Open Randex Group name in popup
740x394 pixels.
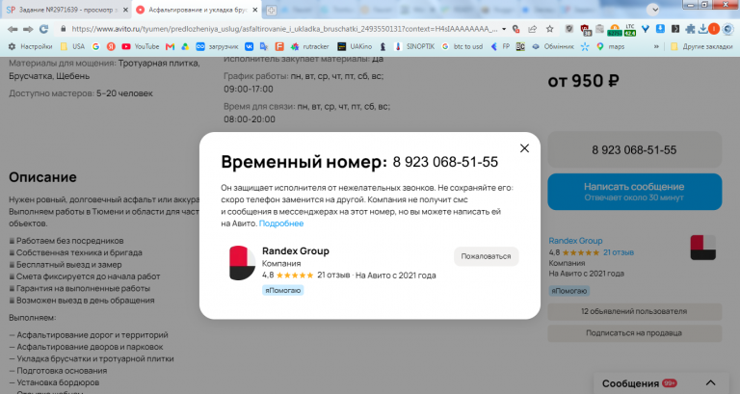pyautogui.click(x=296, y=251)
